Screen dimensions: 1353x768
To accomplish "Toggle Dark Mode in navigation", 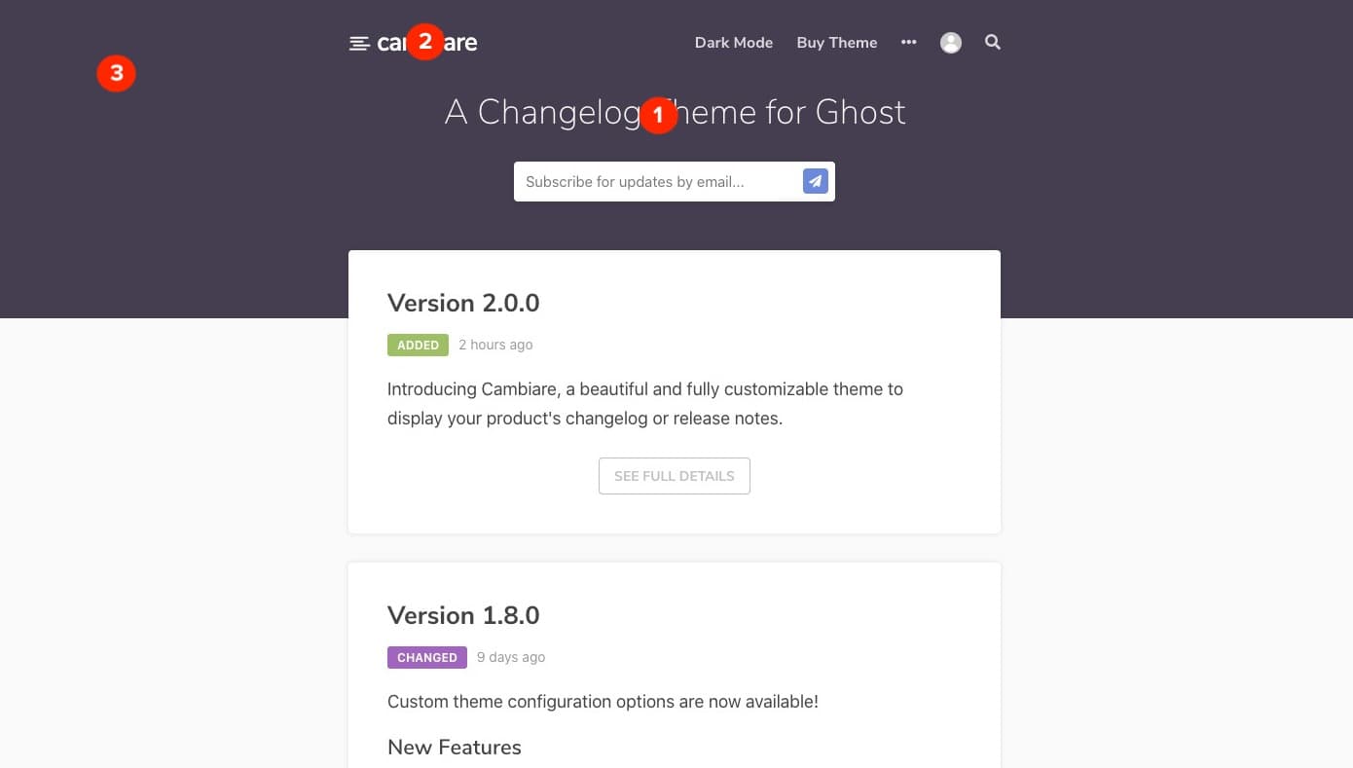I will pos(734,43).
